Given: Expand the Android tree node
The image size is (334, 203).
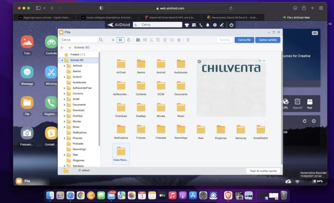Looking at the screenshot, I should 64,77.
